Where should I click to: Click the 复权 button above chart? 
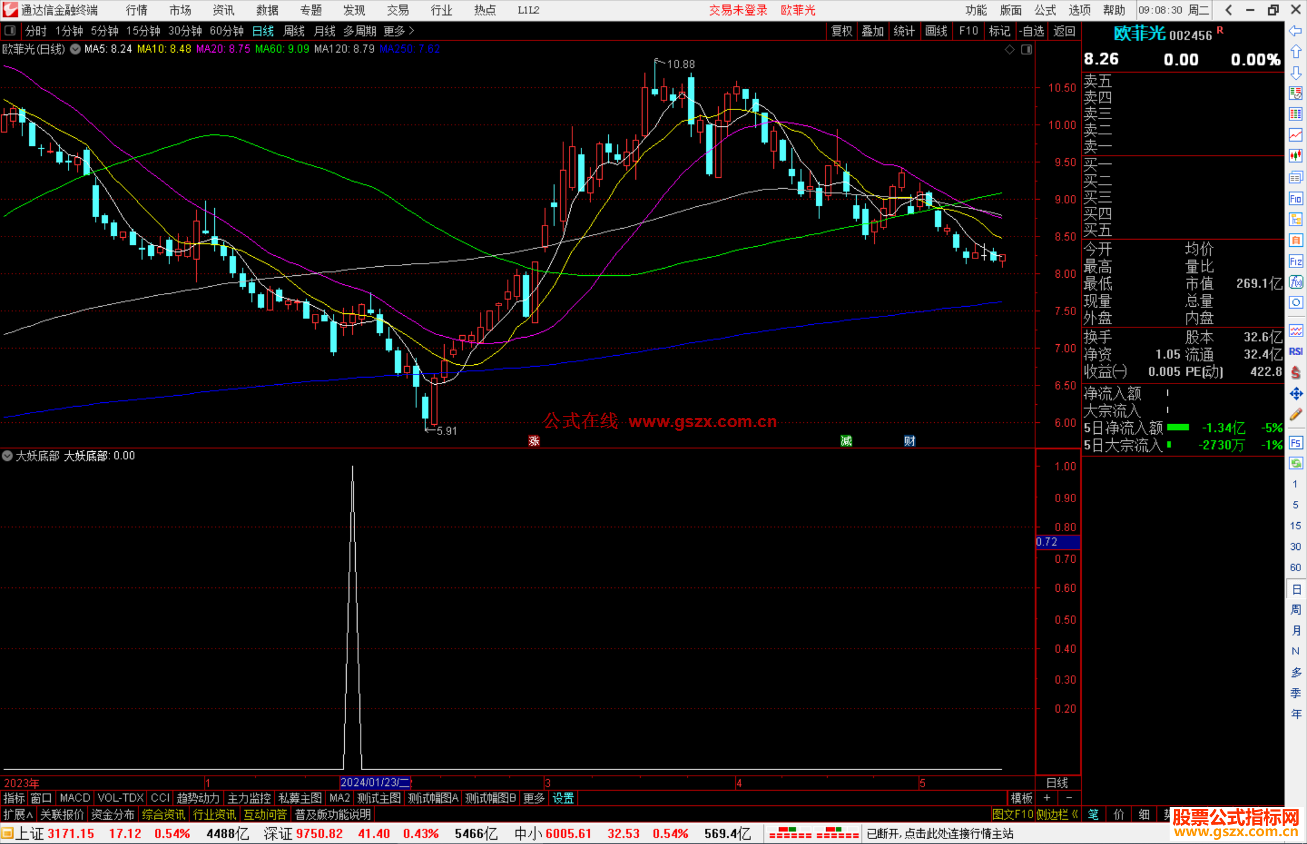point(841,31)
